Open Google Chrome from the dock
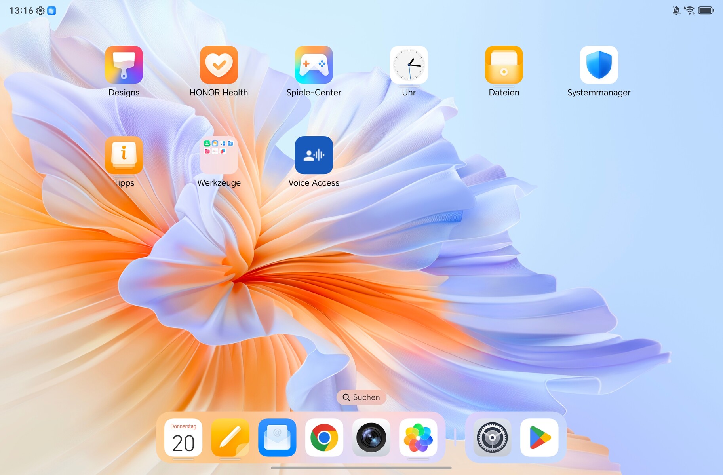This screenshot has height=475, width=723. tap(324, 438)
